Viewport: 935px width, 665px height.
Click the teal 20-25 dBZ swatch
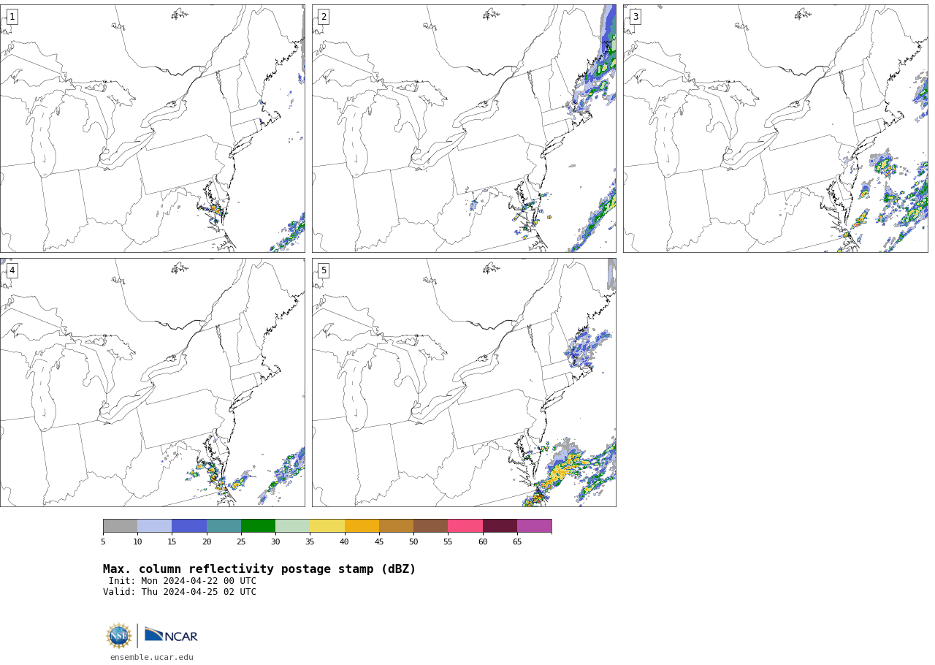224,526
